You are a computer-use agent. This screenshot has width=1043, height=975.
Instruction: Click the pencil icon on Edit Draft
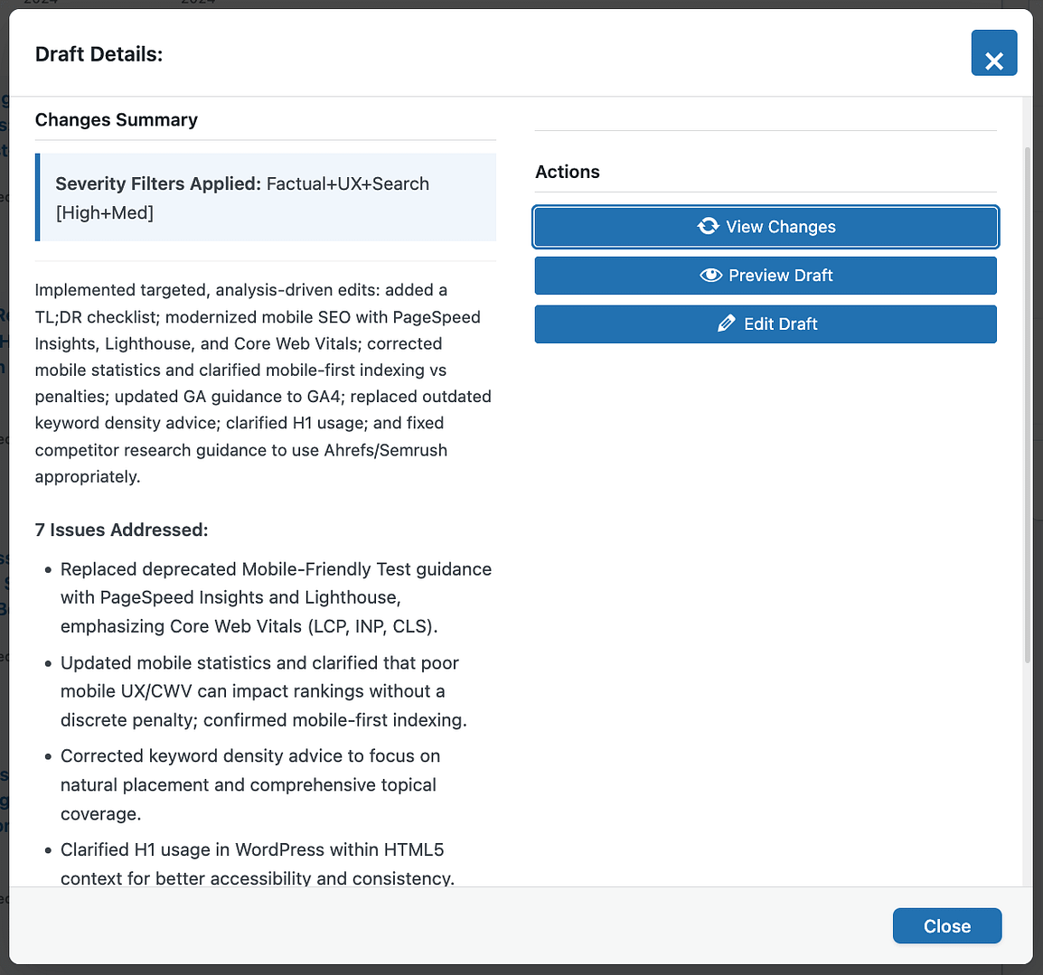click(x=726, y=323)
